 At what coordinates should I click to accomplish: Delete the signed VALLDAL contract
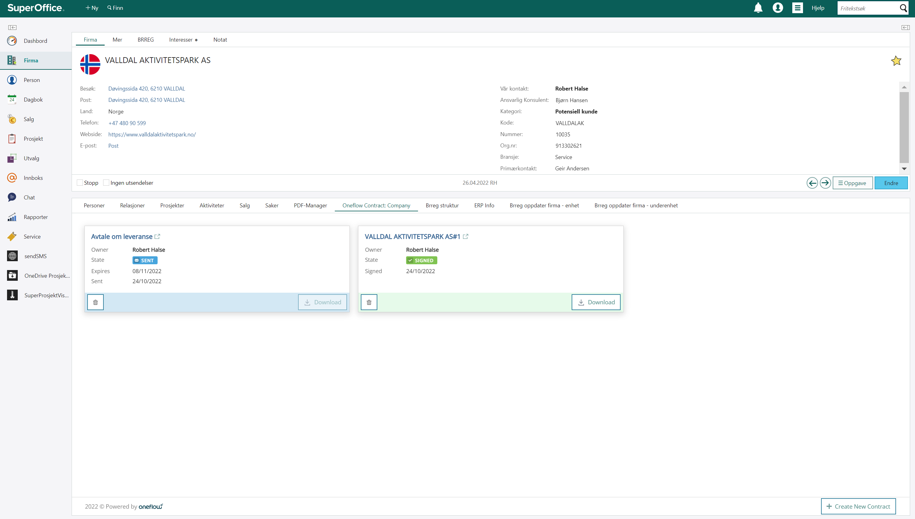tap(369, 302)
